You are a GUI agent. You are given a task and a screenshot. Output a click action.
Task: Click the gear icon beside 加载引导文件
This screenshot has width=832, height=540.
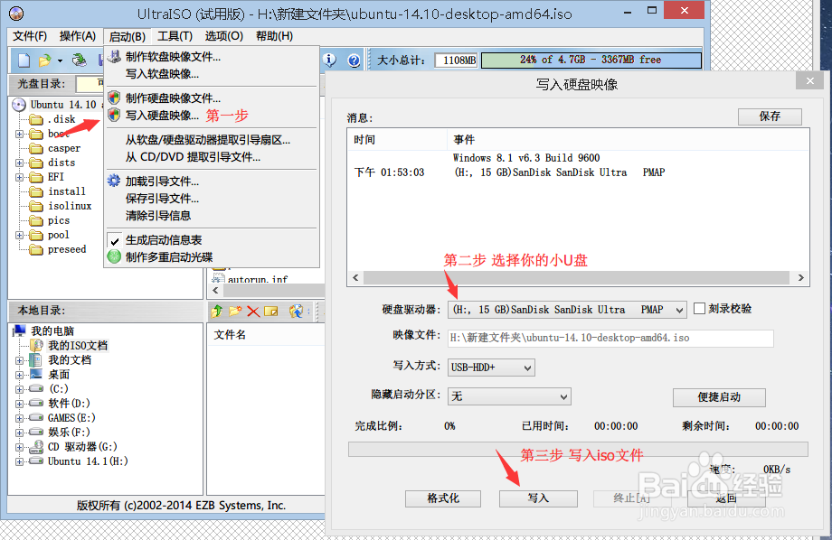pos(114,181)
